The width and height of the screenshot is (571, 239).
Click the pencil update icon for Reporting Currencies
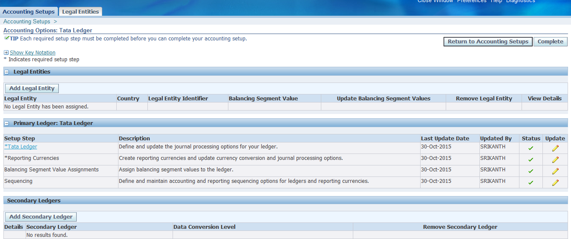[555, 160]
